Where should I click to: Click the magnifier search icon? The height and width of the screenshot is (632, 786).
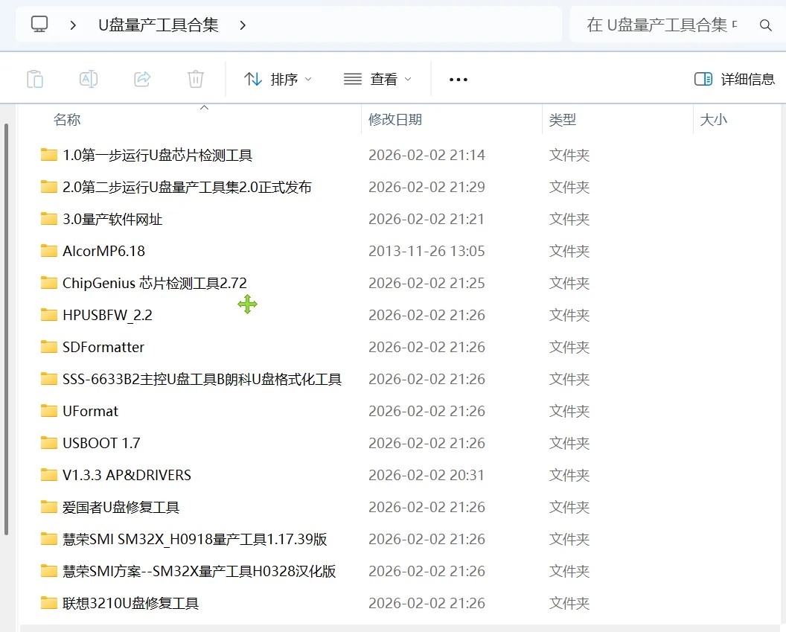pyautogui.click(x=765, y=25)
